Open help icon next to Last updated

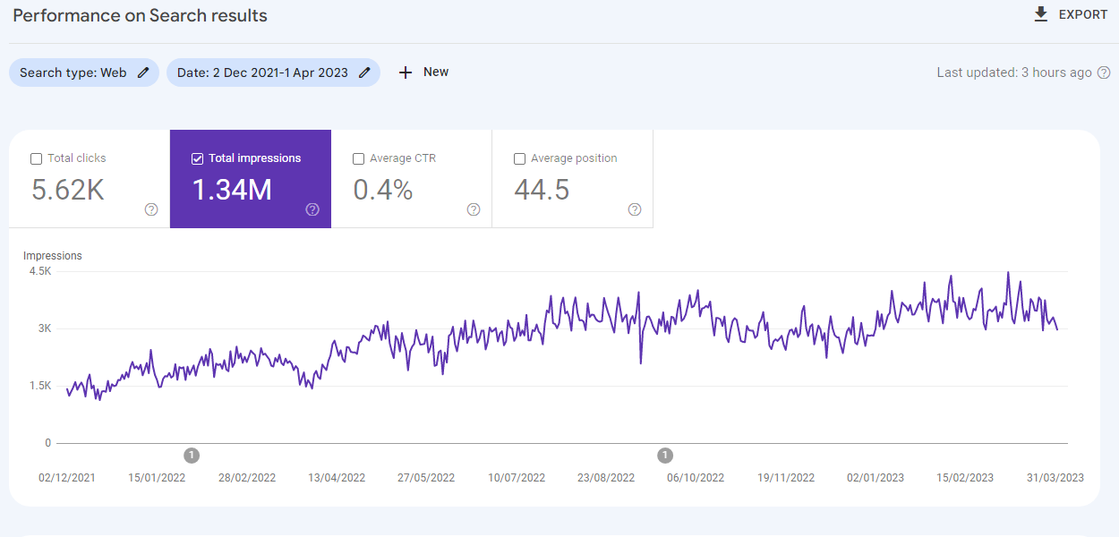[x=1103, y=72]
